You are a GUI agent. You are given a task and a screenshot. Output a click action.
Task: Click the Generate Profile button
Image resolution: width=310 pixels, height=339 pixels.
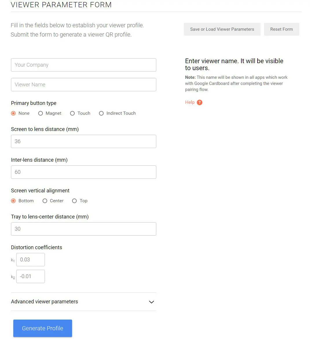tap(43, 328)
